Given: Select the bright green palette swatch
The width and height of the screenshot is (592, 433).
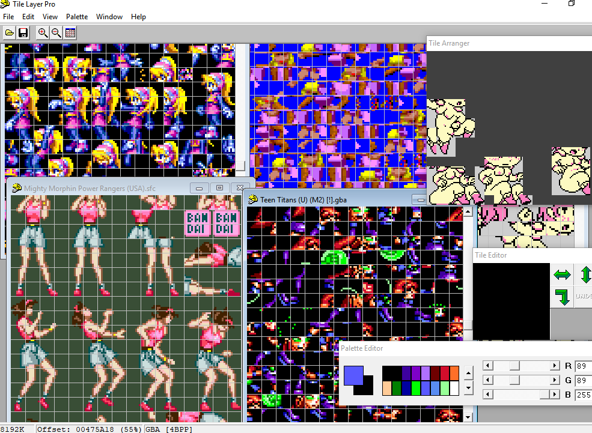Looking at the screenshot, I should 416,388.
